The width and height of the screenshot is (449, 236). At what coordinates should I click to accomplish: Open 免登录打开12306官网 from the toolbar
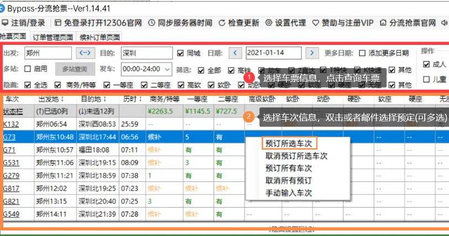pos(98,23)
